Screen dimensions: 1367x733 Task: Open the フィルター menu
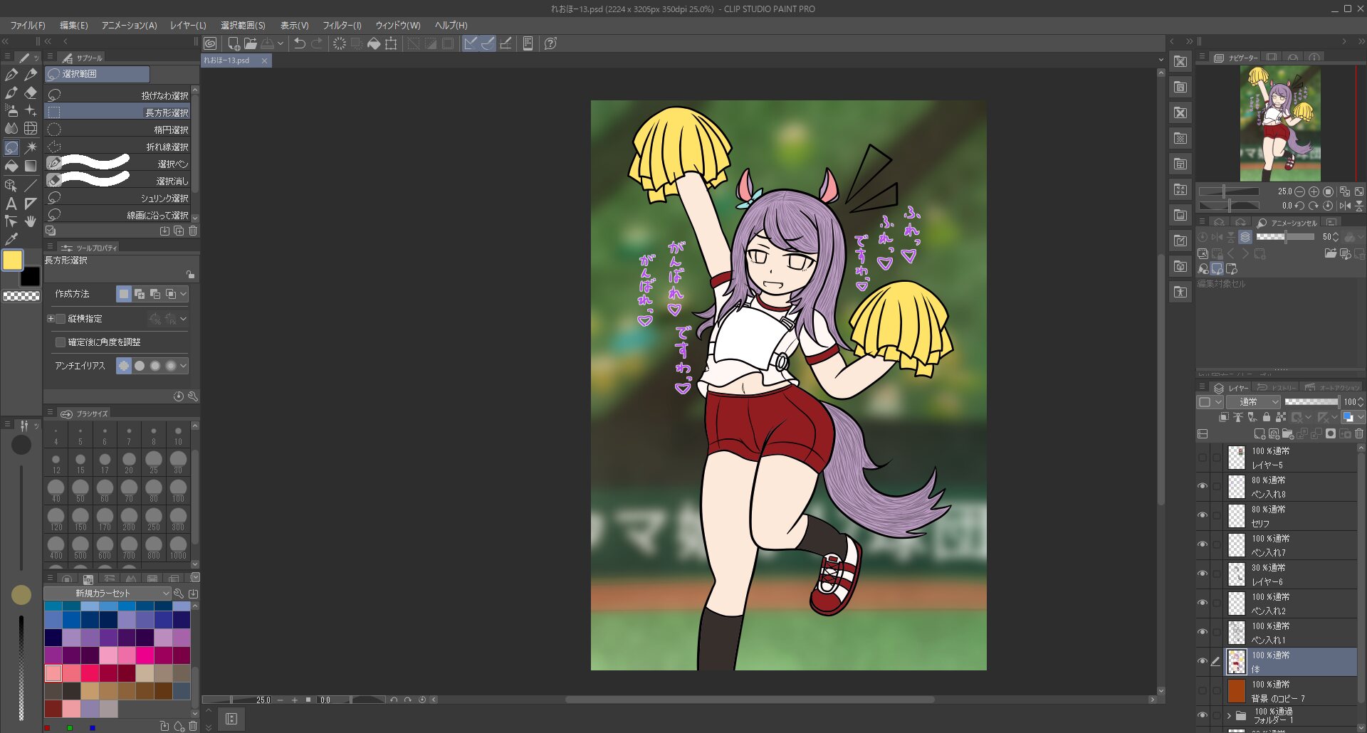pos(342,25)
